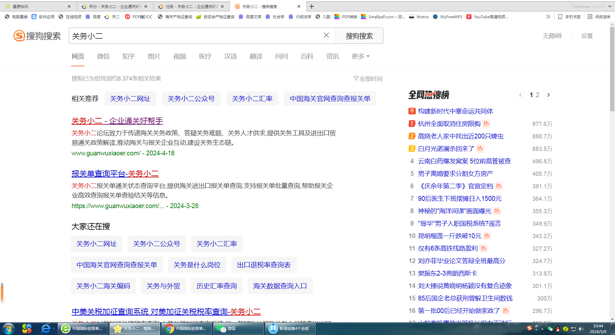Select page 2 of hot search list
Image resolution: width=615 pixels, height=335 pixels.
click(537, 95)
